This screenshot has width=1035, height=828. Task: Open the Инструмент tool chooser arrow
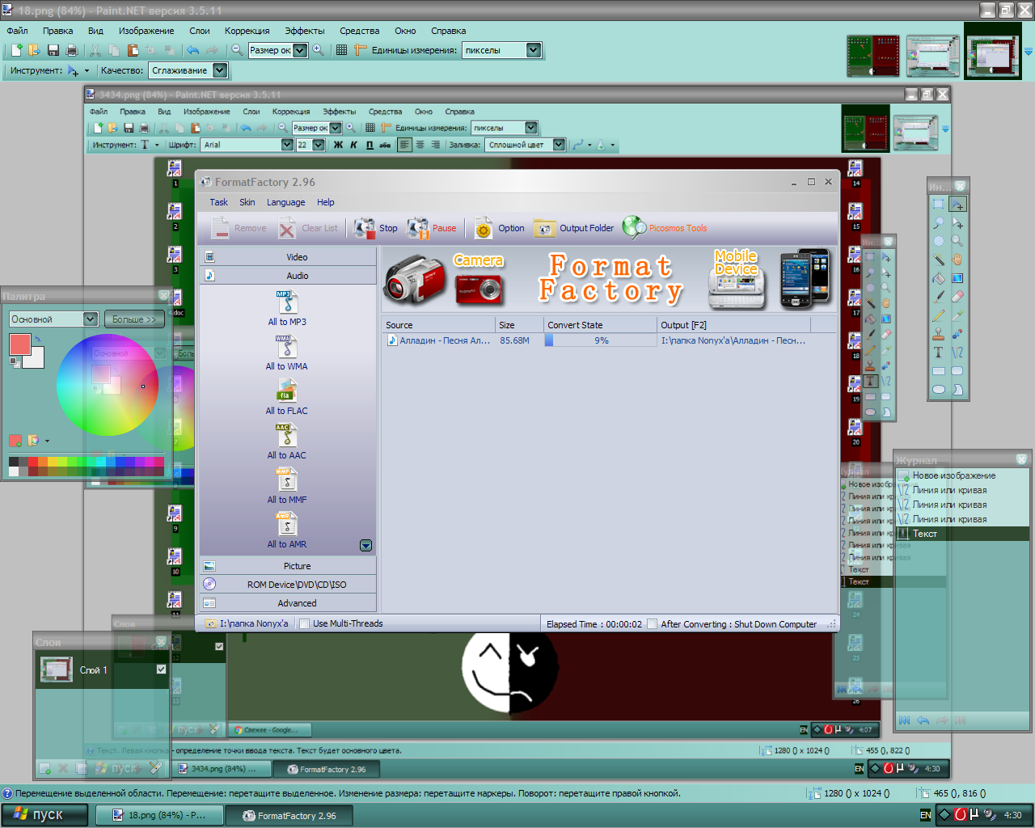87,71
